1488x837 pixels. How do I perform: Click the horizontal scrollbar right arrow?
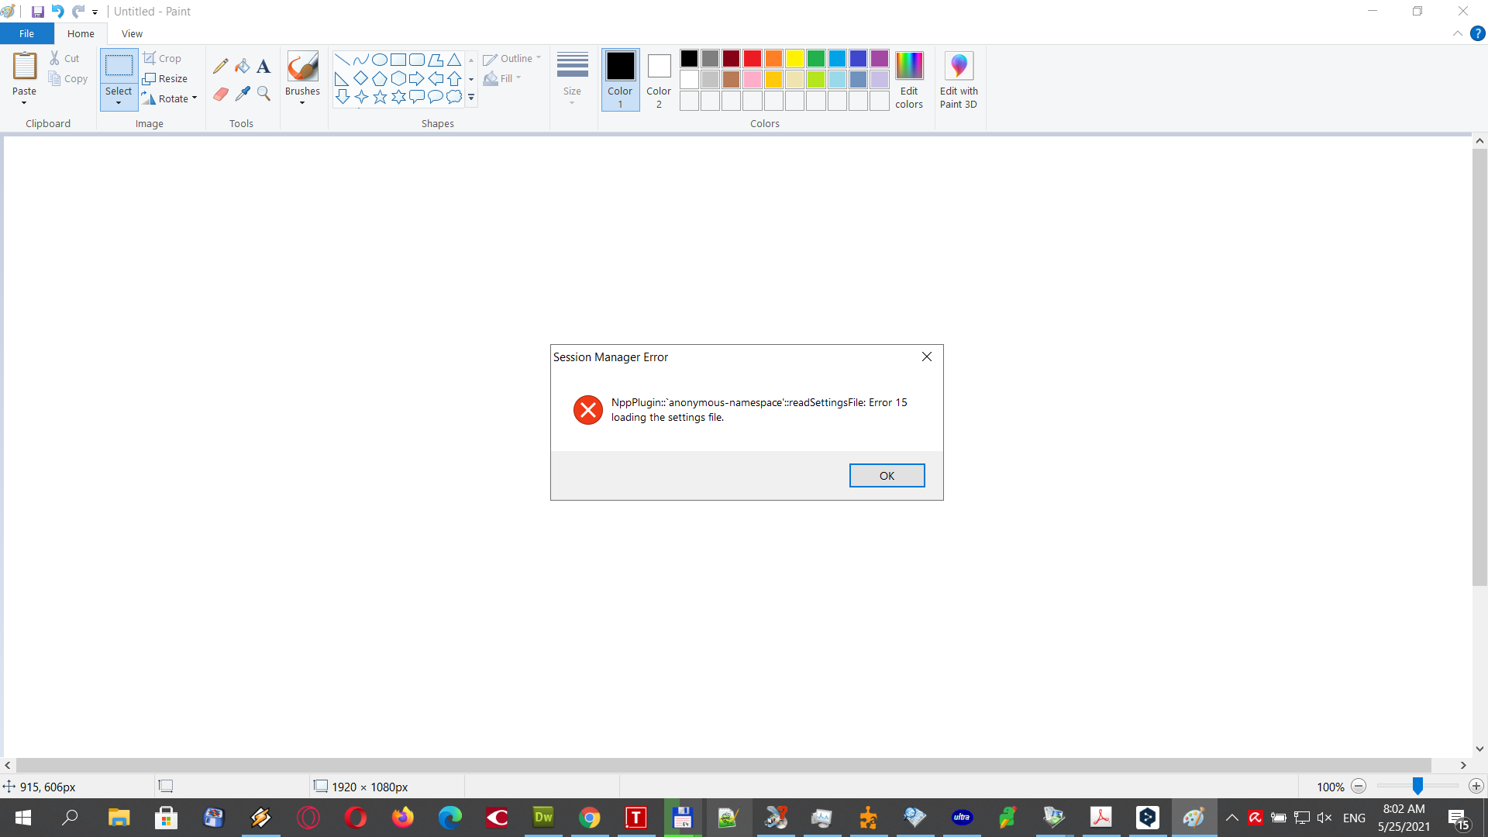click(1463, 765)
